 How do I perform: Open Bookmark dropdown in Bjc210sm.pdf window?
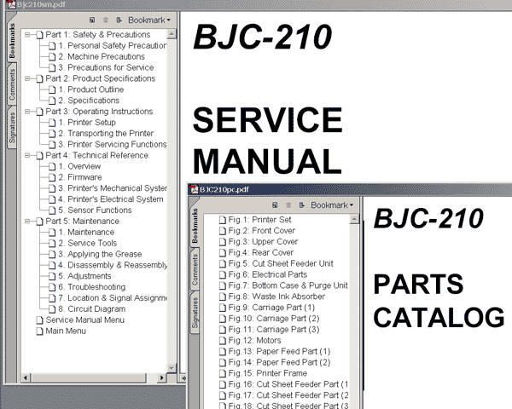(149, 20)
